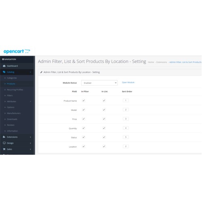Open Products in the Catalog menu
Viewport: 202px width, 202px height.
11,84
